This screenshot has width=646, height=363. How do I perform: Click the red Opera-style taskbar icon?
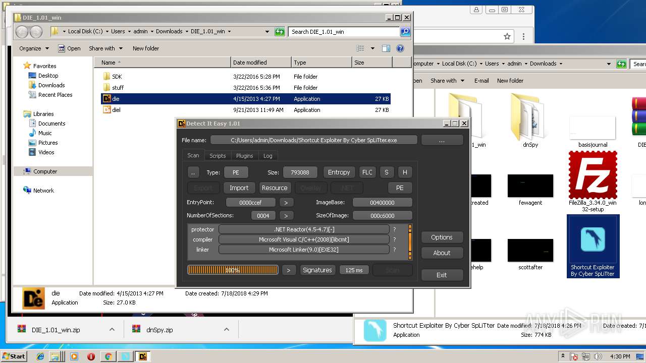coord(91,356)
